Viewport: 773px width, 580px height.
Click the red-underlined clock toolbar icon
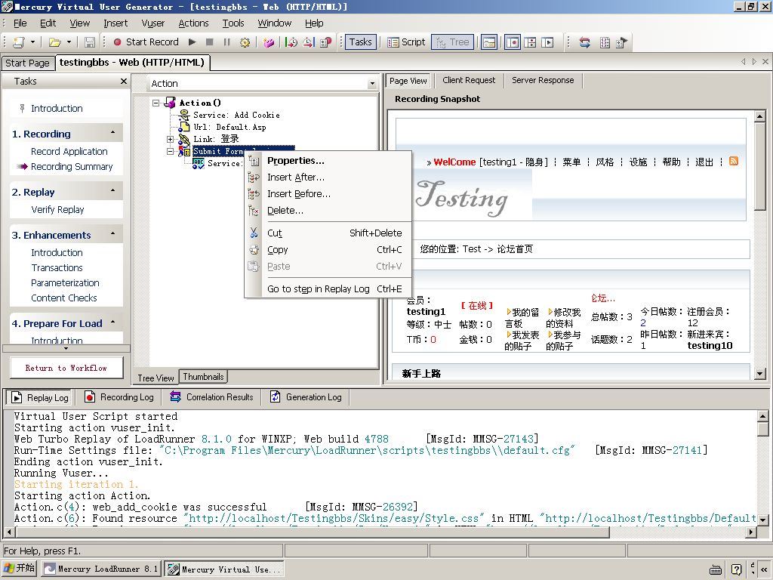pyautogui.click(x=309, y=42)
